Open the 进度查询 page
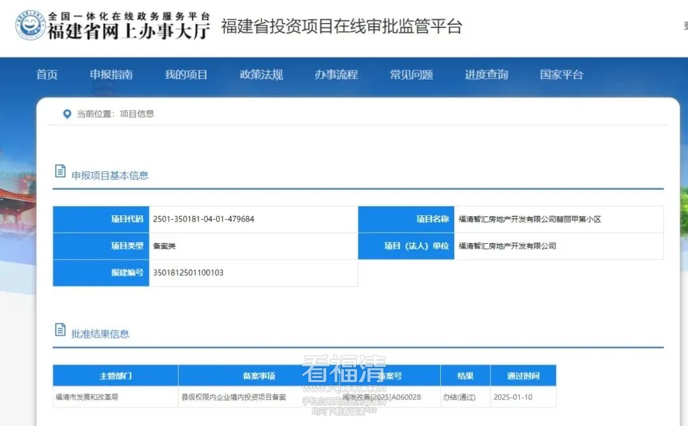Screen dimensions: 688x426 486,75
